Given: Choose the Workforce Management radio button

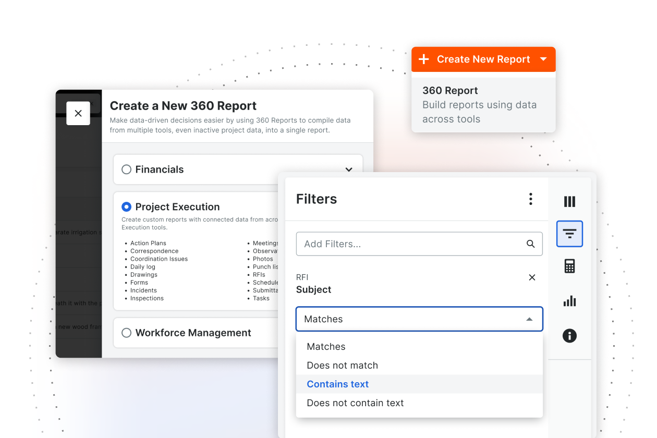Looking at the screenshot, I should [x=126, y=332].
